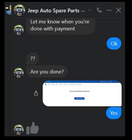
Task: Click the blue 'Ok' message bubble
Action: pos(114,43)
